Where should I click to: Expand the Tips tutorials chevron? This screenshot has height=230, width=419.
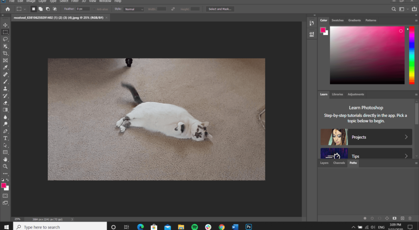click(x=406, y=156)
